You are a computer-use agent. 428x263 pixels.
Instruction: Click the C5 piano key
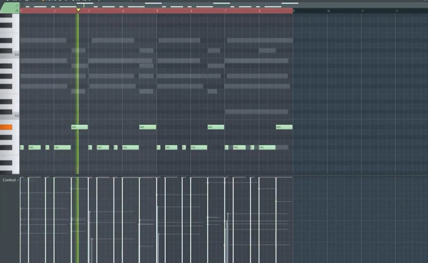click(x=9, y=55)
